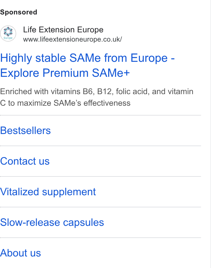Click the word Extension in the advertiser name

pos(57,30)
